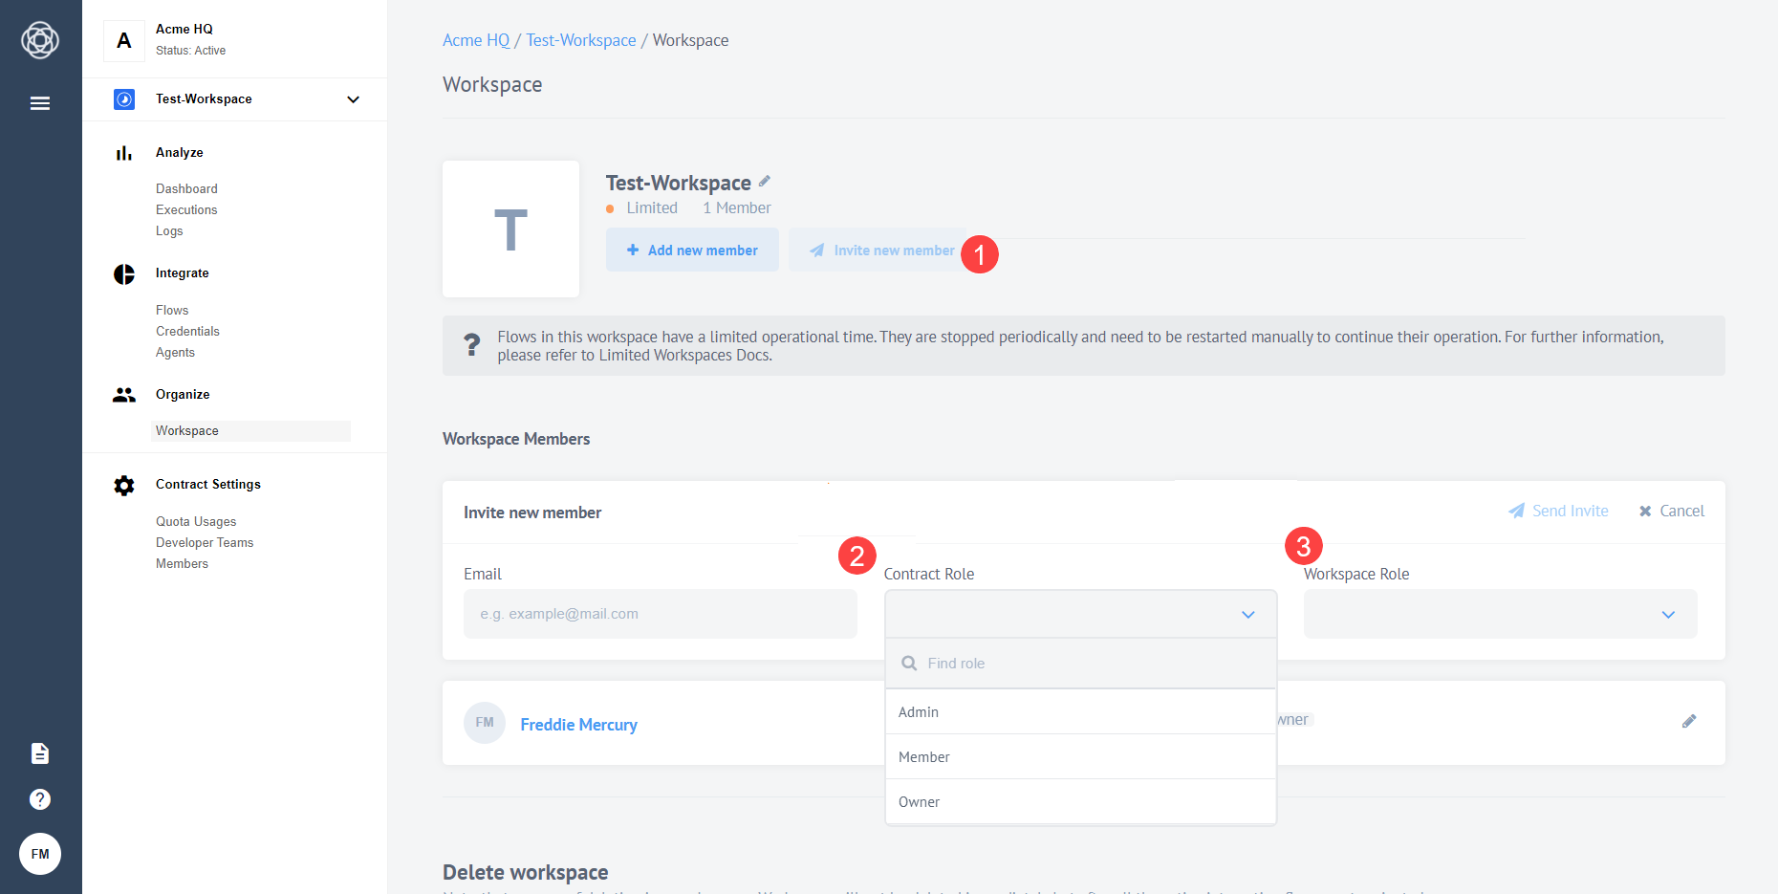The width and height of the screenshot is (1778, 894).
Task: Open the FM avatar at bottom left
Action: click(x=39, y=853)
